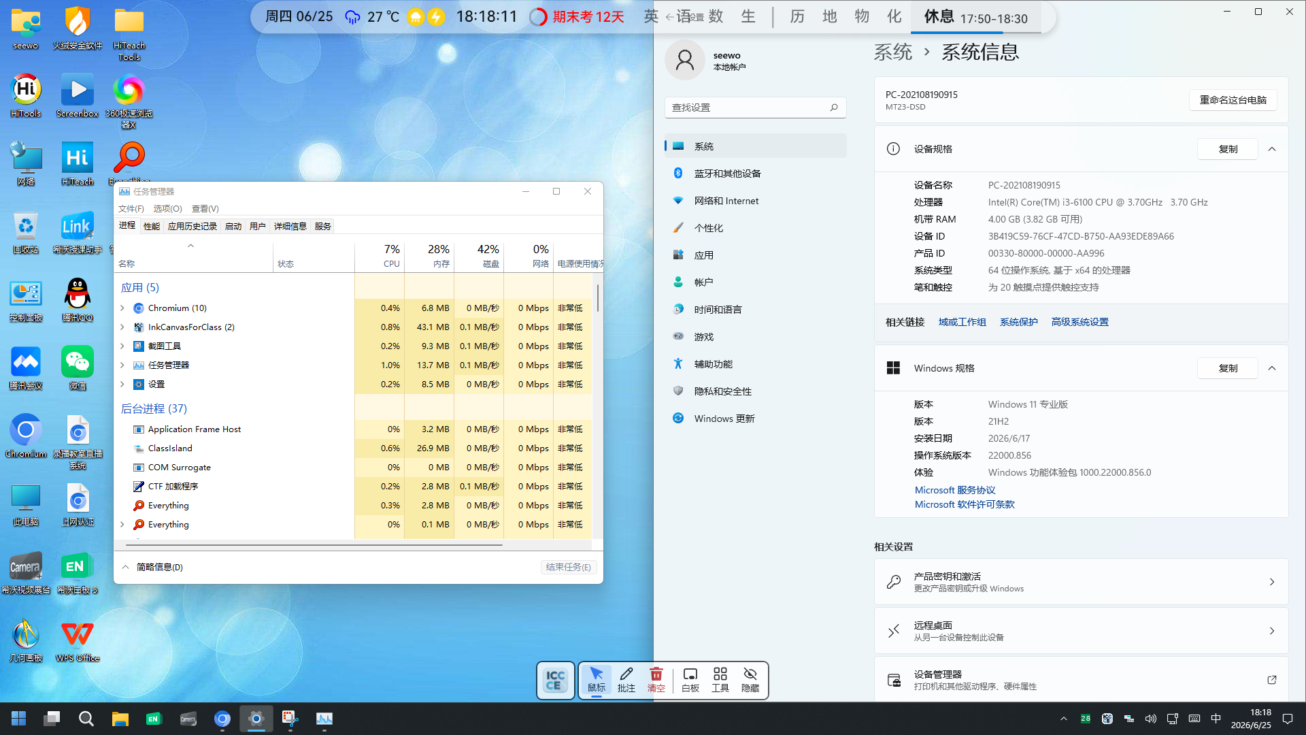Open 个性化 settings page
1306x735 pixels.
(x=755, y=228)
